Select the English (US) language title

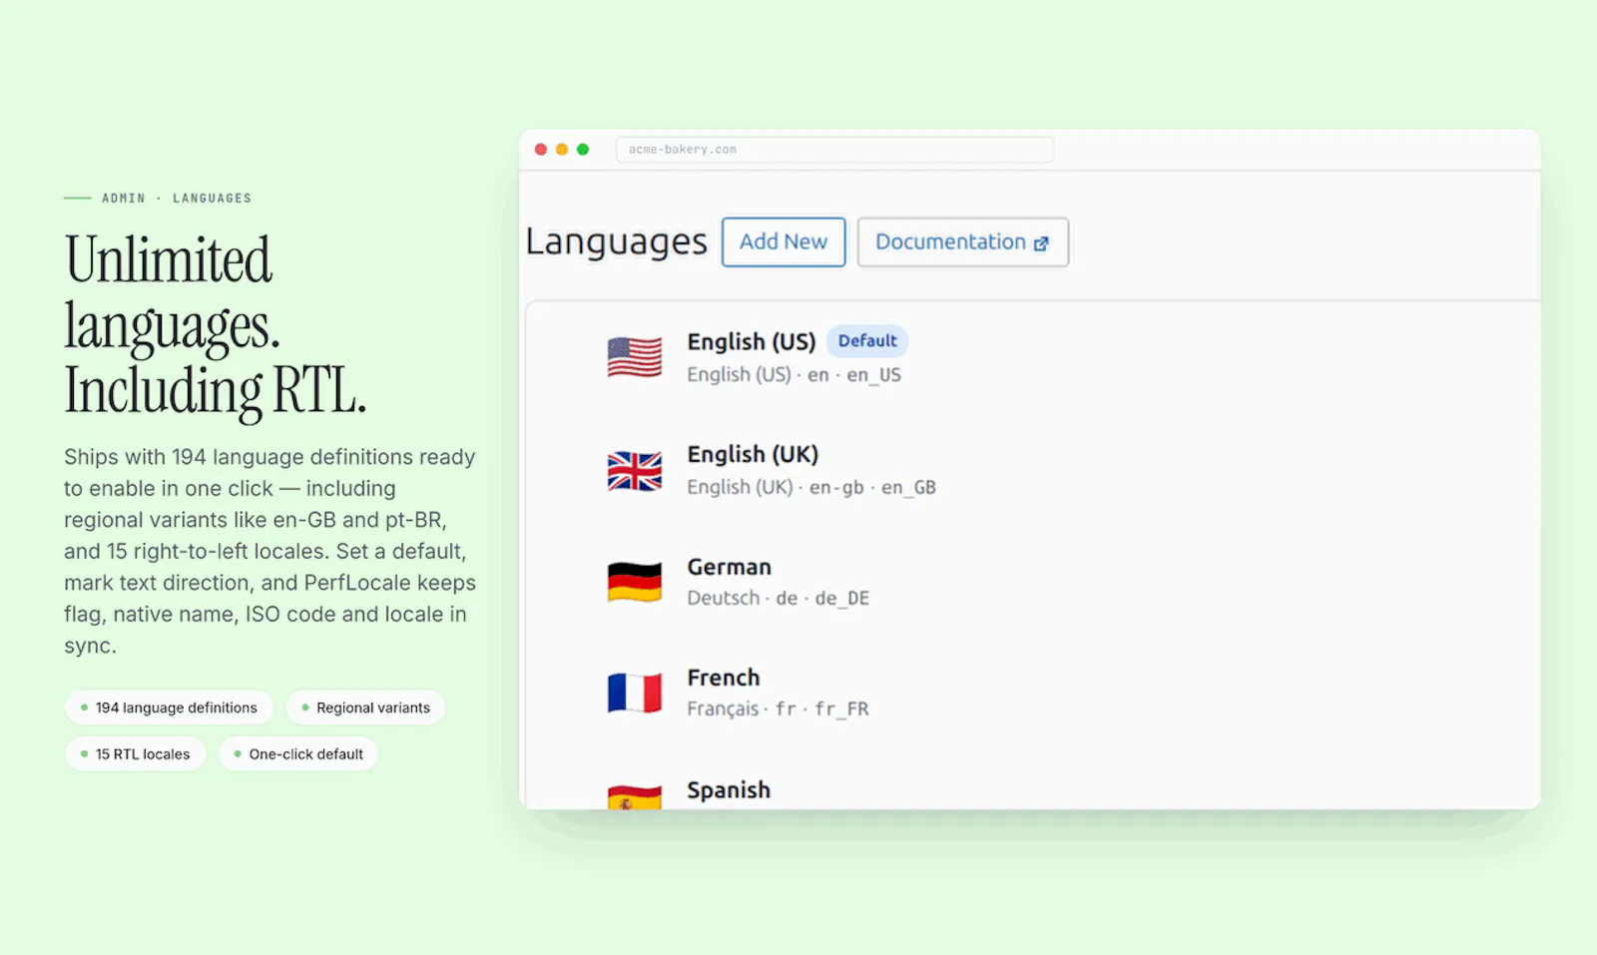coord(752,341)
